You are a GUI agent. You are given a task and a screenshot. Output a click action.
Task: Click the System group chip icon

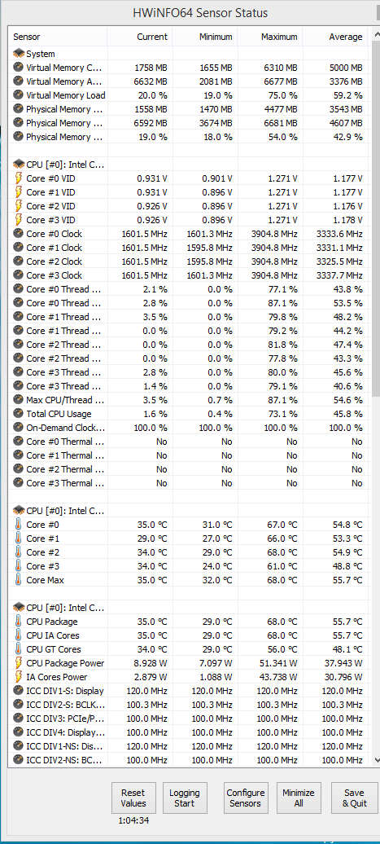click(x=18, y=54)
